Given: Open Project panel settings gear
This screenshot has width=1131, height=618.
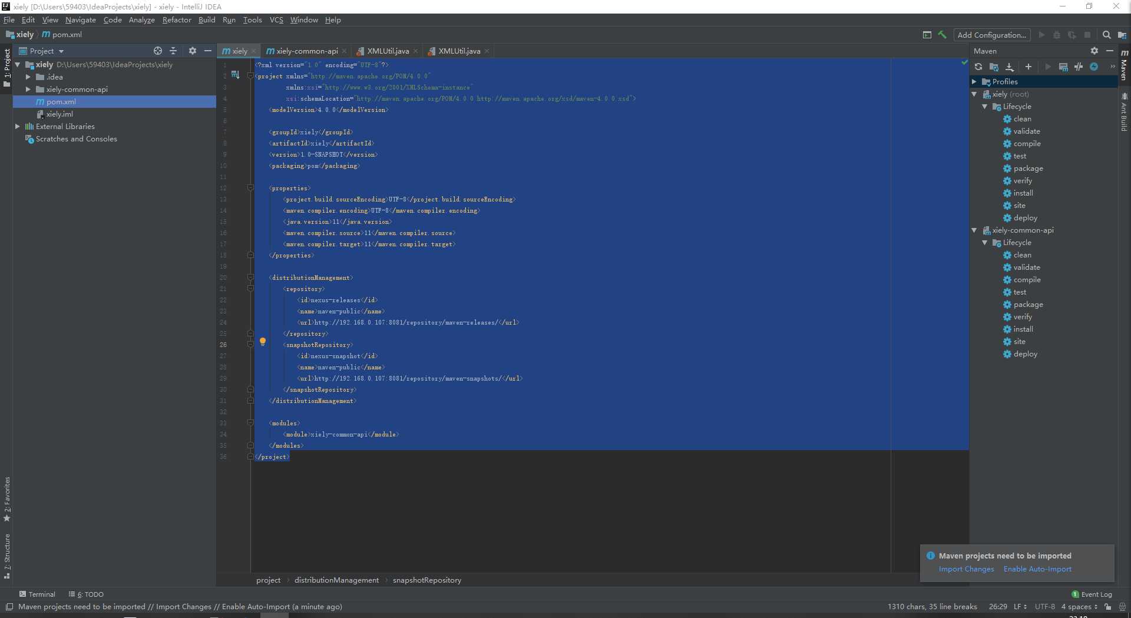Looking at the screenshot, I should [193, 51].
